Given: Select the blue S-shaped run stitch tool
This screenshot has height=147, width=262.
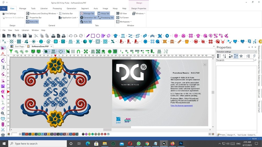Looking at the screenshot, I should point(138,36).
